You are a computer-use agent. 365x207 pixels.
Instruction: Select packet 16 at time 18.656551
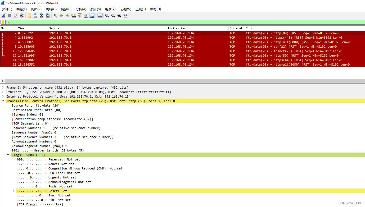[x=182, y=65]
